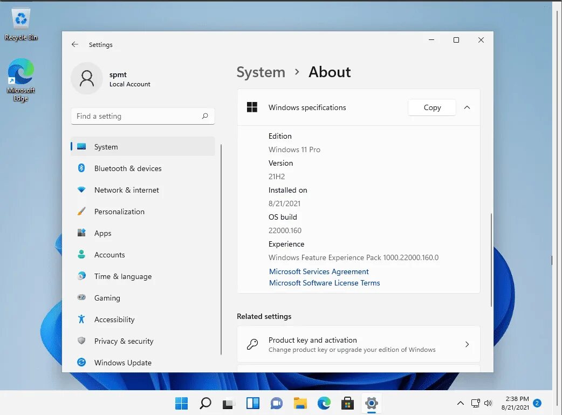The width and height of the screenshot is (562, 415).
Task: Open the Product key and activation chevron
Action: point(467,344)
